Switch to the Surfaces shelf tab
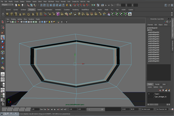 coord(23,10)
